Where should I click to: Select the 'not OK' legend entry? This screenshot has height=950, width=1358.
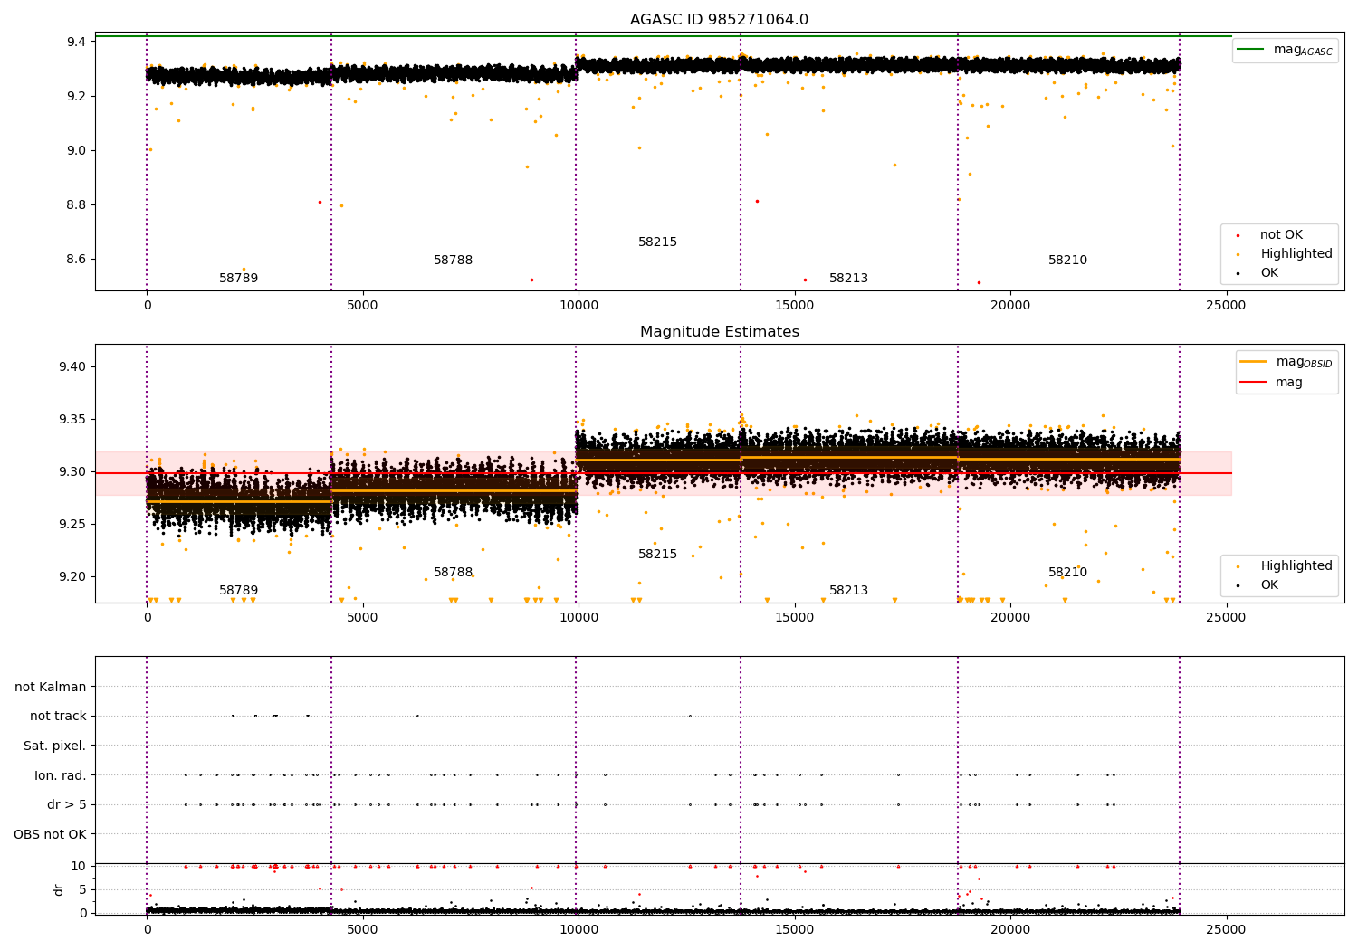point(1281,235)
